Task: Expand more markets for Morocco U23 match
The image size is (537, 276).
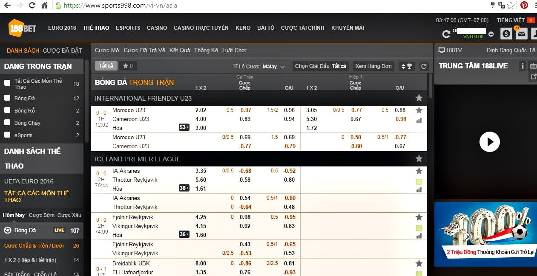Action: click(x=184, y=127)
